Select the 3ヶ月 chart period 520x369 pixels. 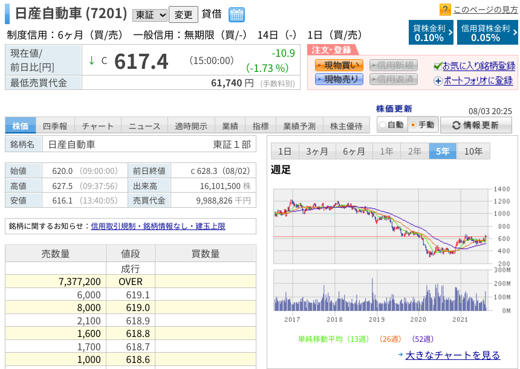pos(317,152)
